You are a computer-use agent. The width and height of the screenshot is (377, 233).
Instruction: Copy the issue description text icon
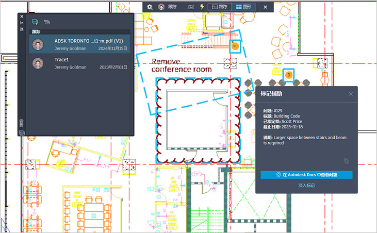pyautogui.click(x=347, y=161)
